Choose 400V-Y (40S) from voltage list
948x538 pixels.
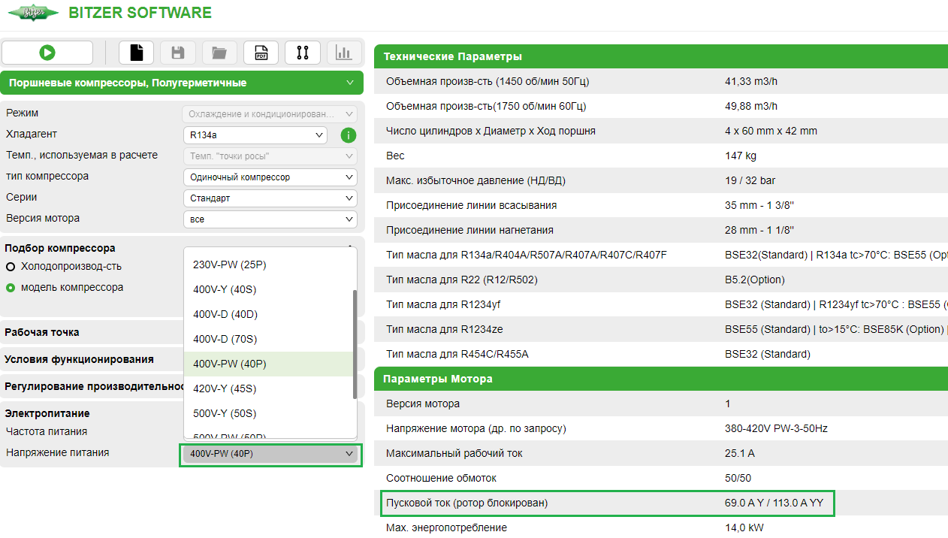pyautogui.click(x=225, y=289)
